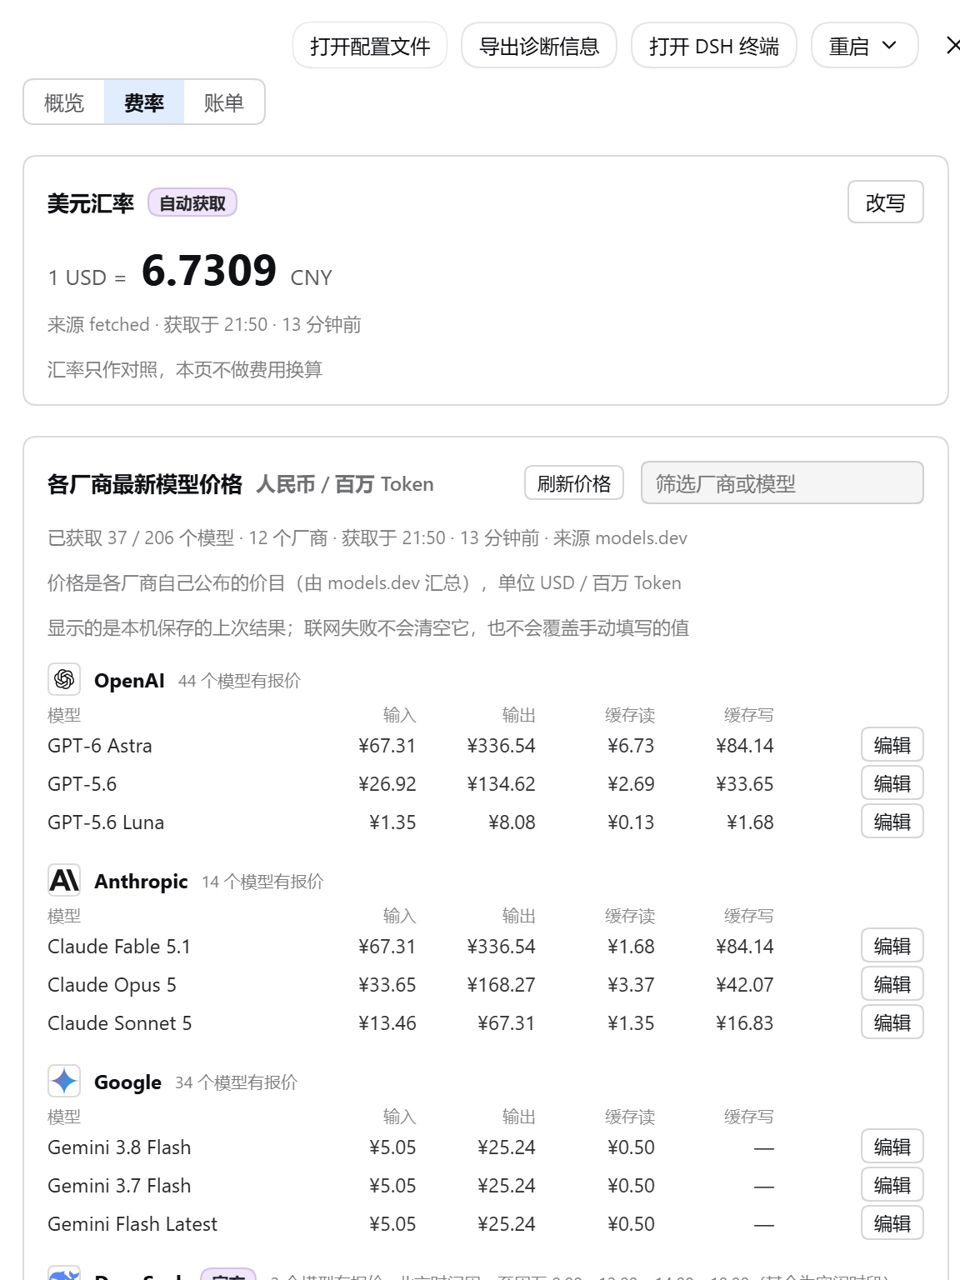Screen dimensions: 960x1280
Task: Select the 费率 tab
Action: (x=144, y=102)
